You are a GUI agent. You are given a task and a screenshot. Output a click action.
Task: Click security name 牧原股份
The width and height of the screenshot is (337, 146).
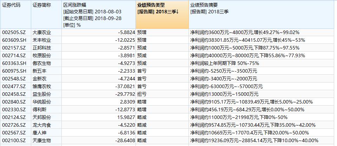pos(42,56)
